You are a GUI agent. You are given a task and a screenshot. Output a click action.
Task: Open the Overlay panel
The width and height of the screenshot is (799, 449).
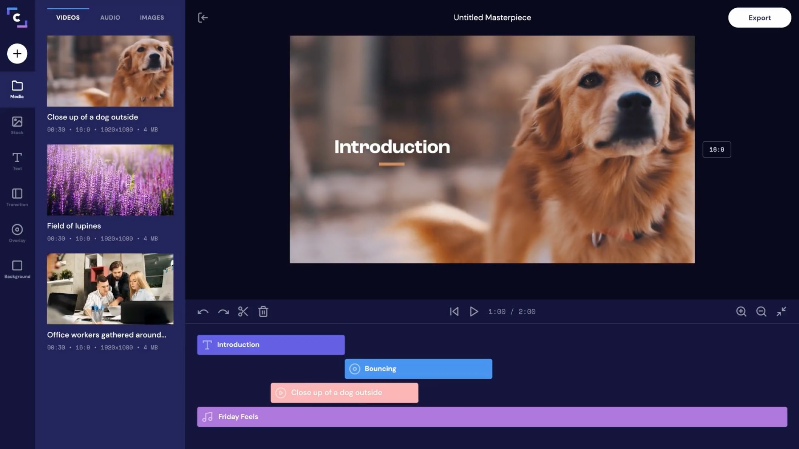[17, 234]
